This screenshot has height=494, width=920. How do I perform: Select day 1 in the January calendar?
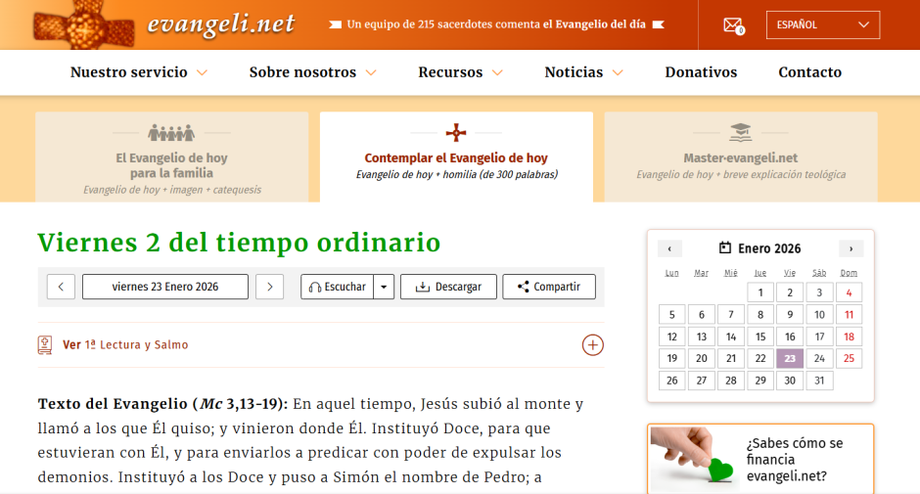[x=760, y=292]
